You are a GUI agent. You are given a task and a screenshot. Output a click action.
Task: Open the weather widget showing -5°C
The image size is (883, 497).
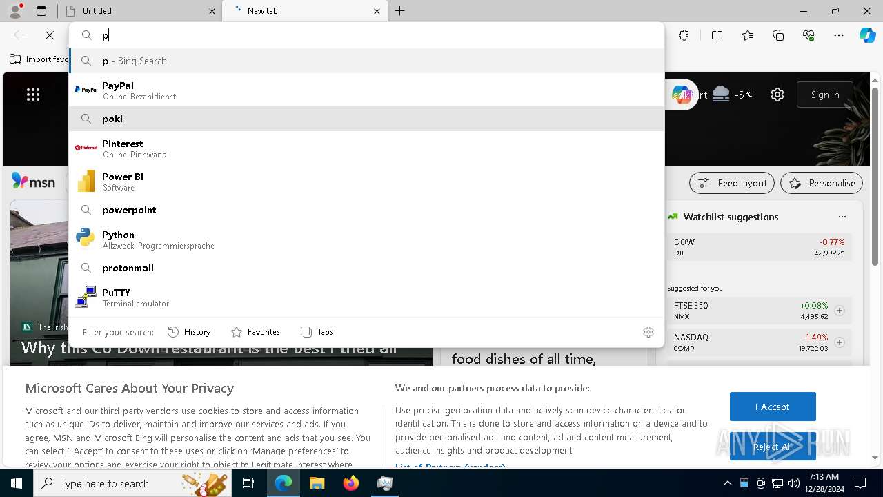[x=733, y=95]
